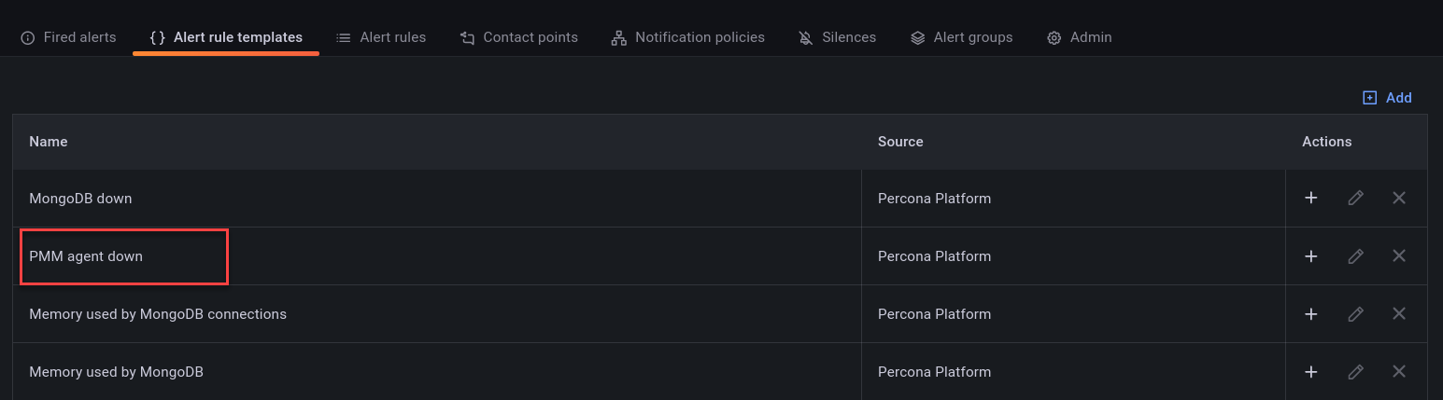The image size is (1443, 400).
Task: Switch to the Alert rules tab
Action: pos(381,37)
